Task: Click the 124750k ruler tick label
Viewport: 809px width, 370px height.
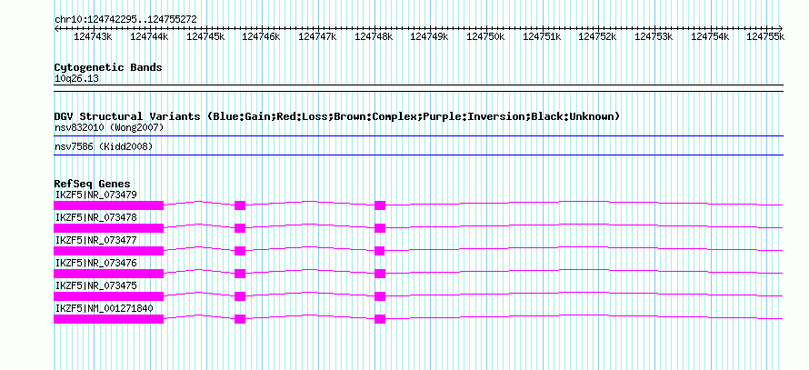Action: click(485, 36)
